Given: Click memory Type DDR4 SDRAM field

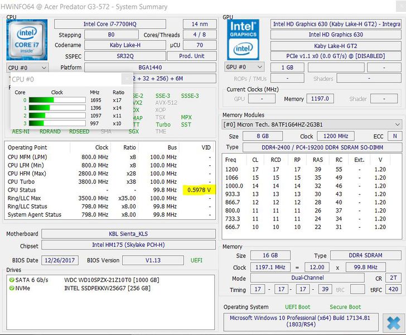Looking at the screenshot, I should pyautogui.click(x=366, y=255).
